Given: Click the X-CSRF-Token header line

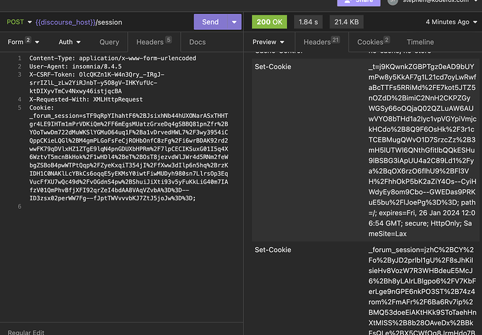Looking at the screenshot, I should click(97, 83).
